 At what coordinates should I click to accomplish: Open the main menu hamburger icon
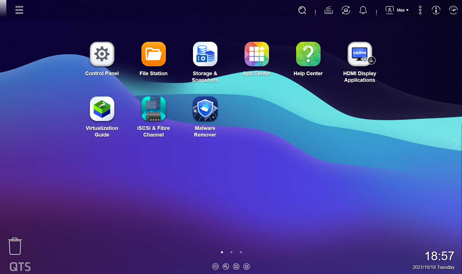[x=19, y=10]
